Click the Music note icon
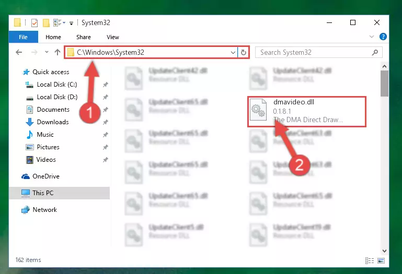402x274 pixels. click(30, 135)
